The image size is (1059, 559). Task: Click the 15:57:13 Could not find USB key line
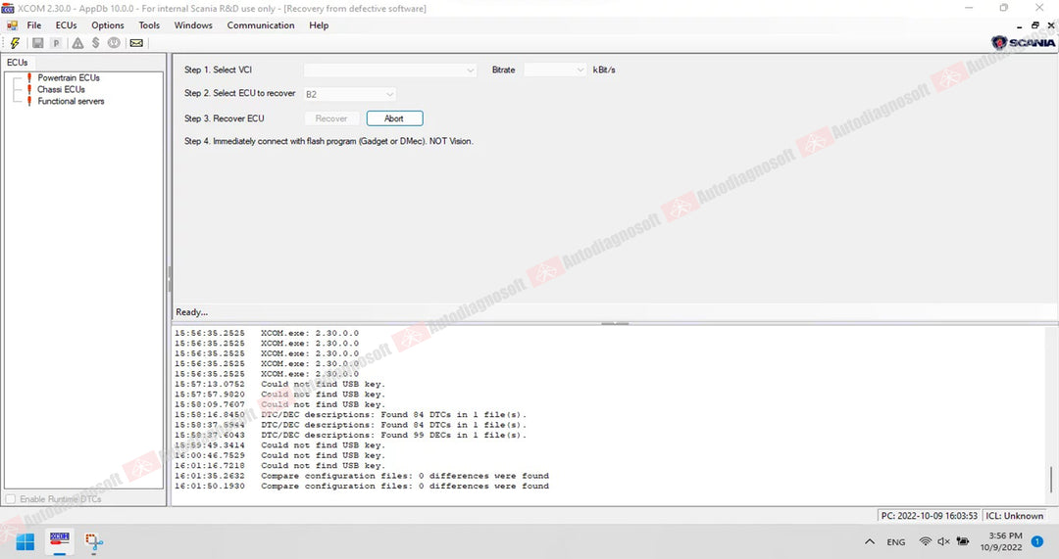pyautogui.click(x=279, y=385)
